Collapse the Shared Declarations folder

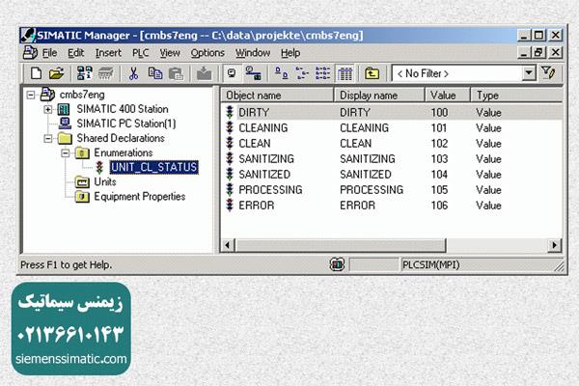click(47, 139)
